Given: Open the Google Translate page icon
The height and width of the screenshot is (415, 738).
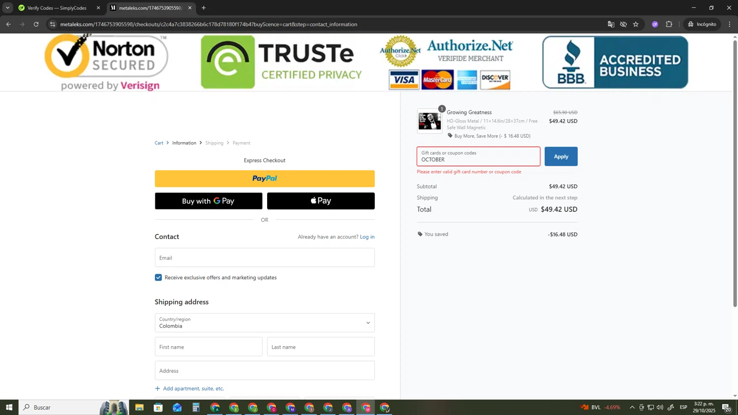Looking at the screenshot, I should point(611,24).
